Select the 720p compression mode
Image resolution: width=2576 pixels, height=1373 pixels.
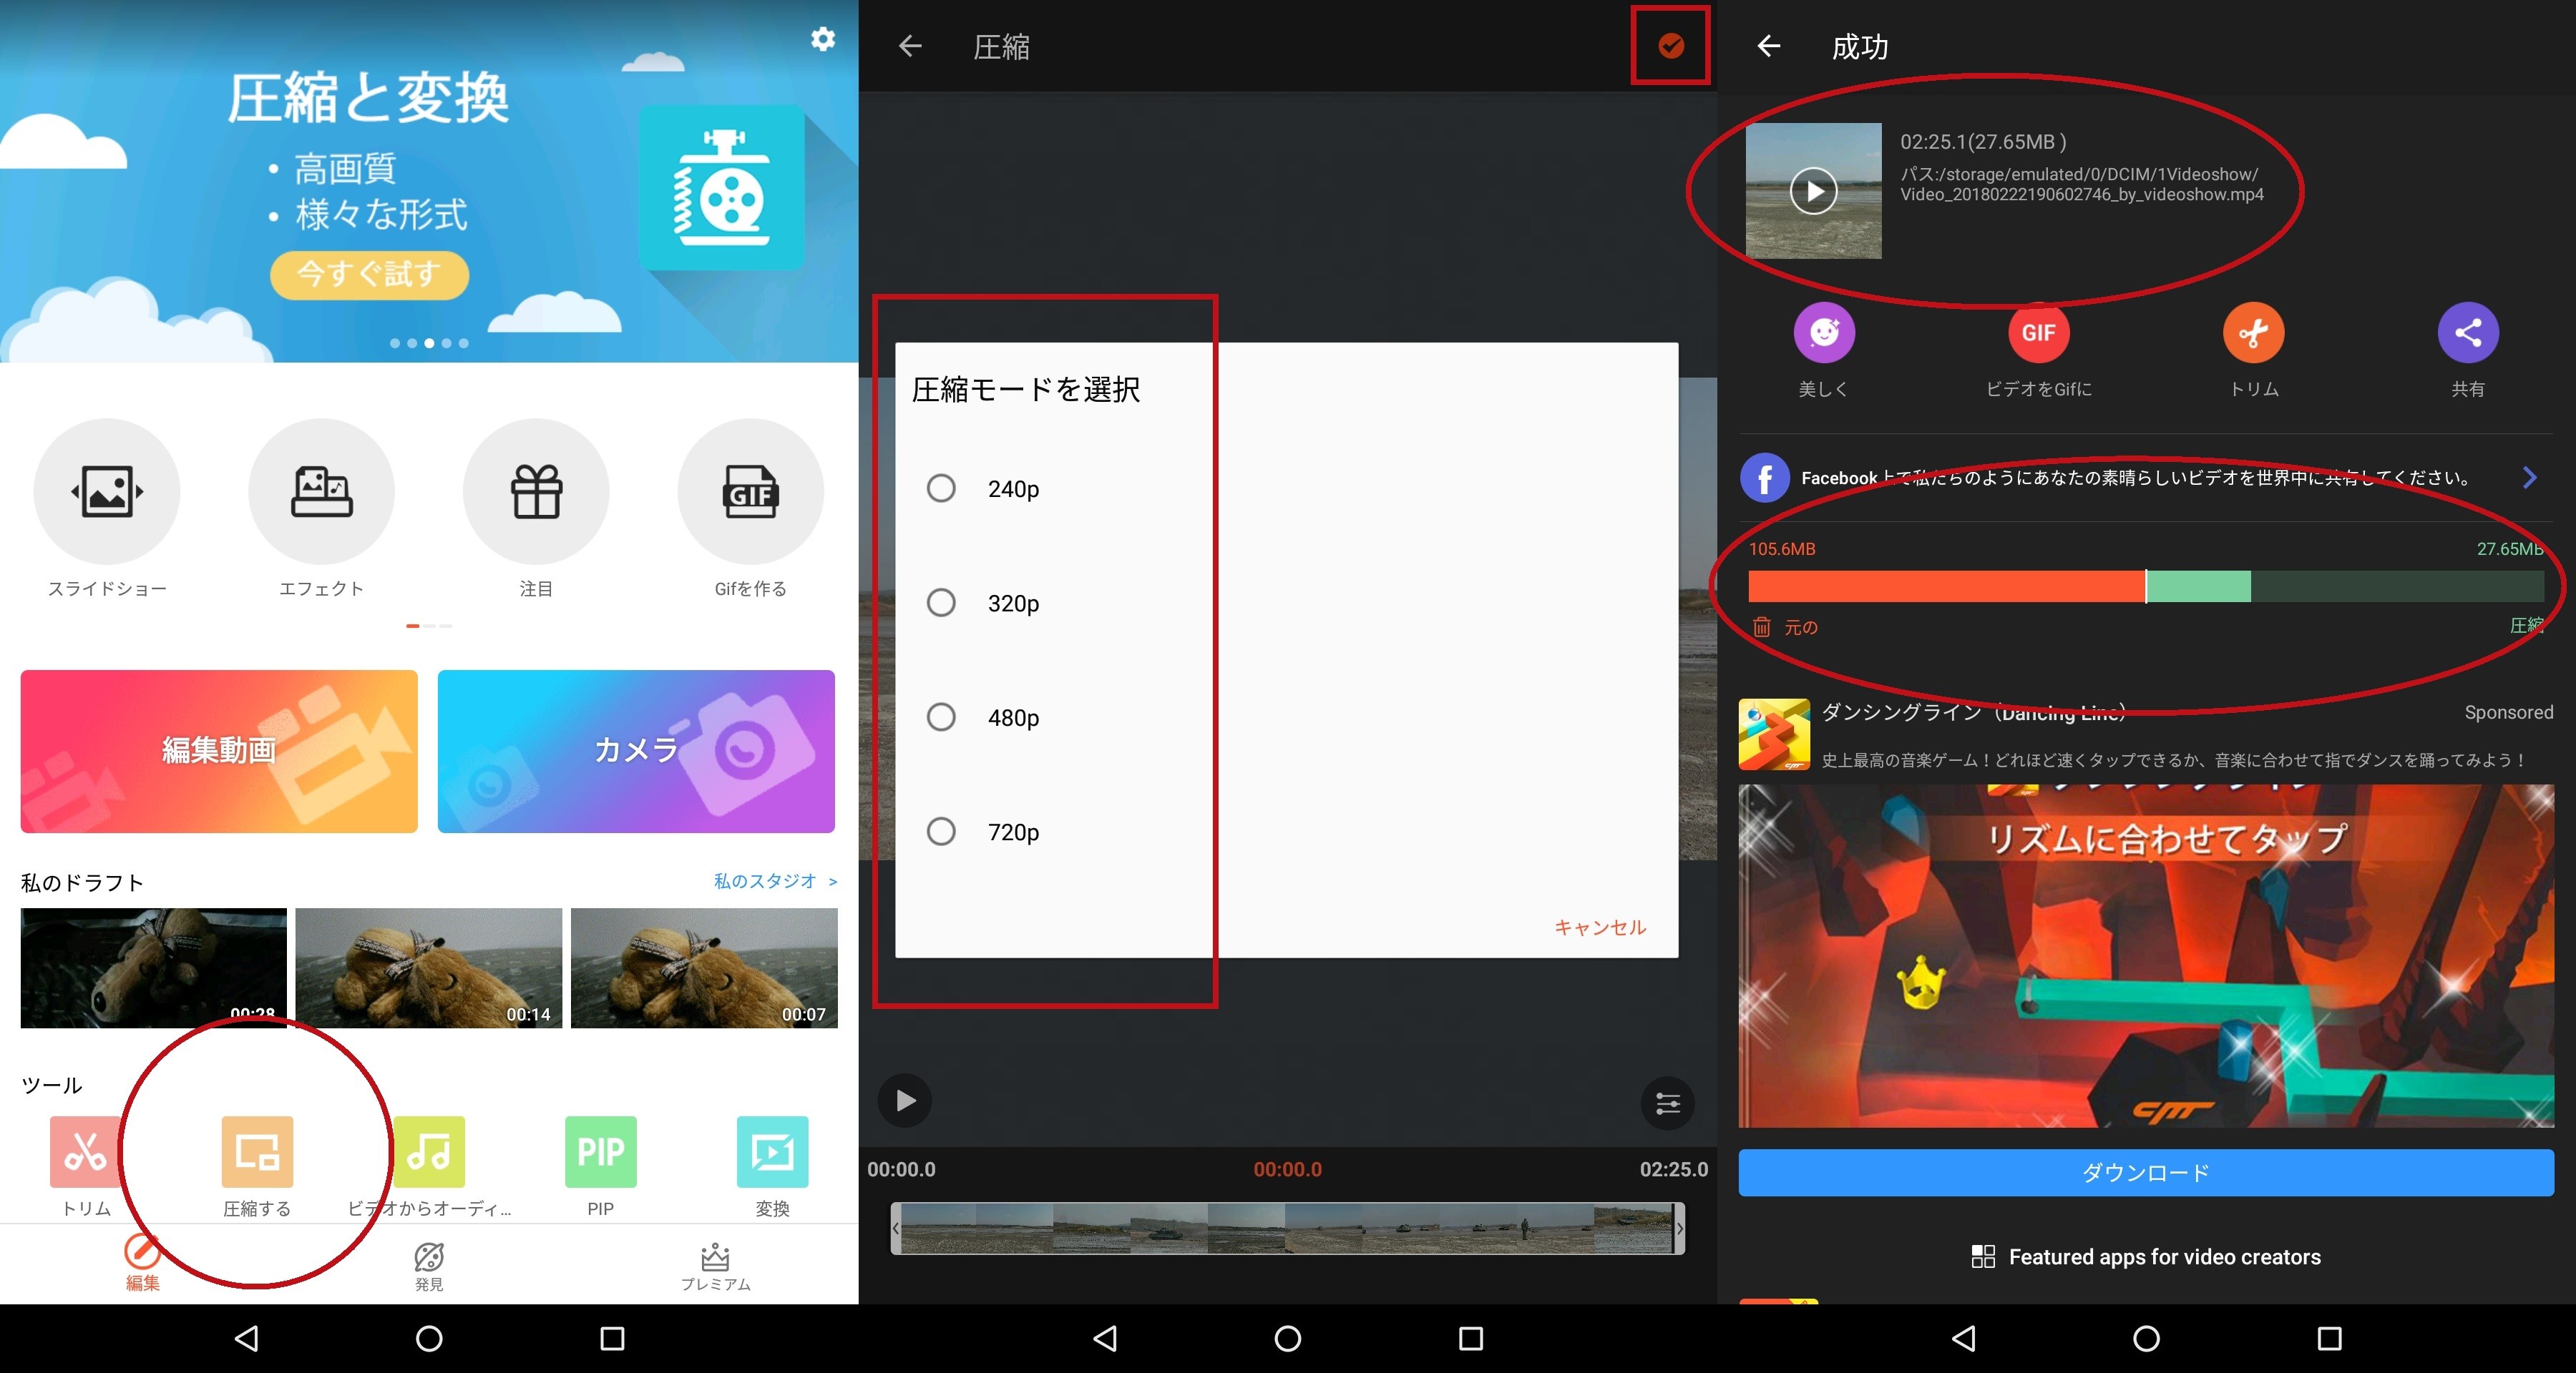pos(941,832)
